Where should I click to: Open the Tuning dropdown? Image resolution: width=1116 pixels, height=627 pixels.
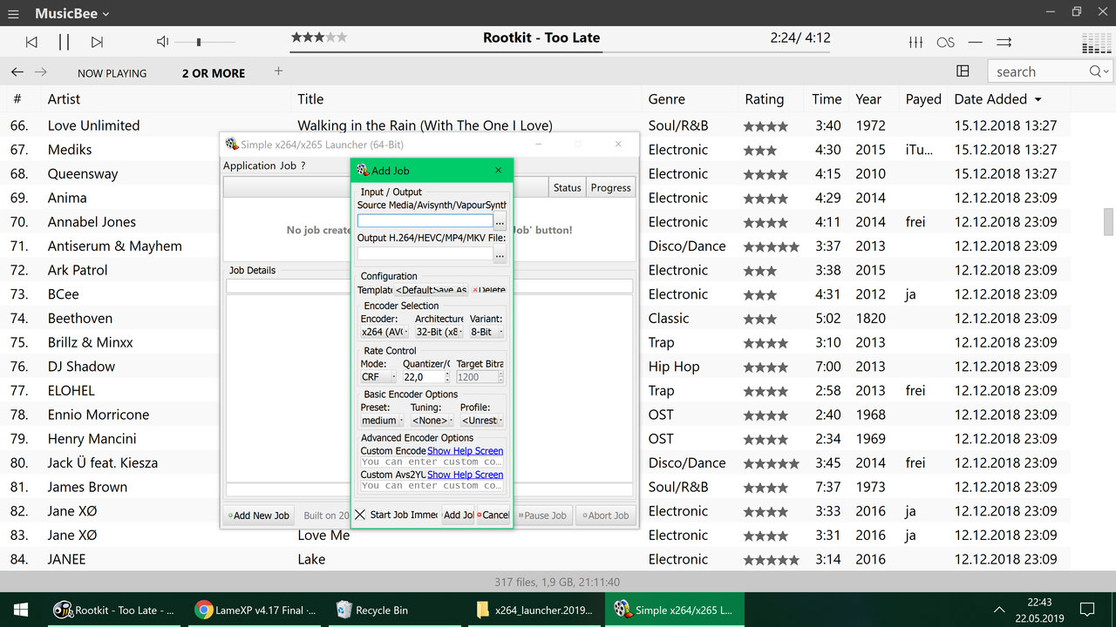tap(432, 421)
